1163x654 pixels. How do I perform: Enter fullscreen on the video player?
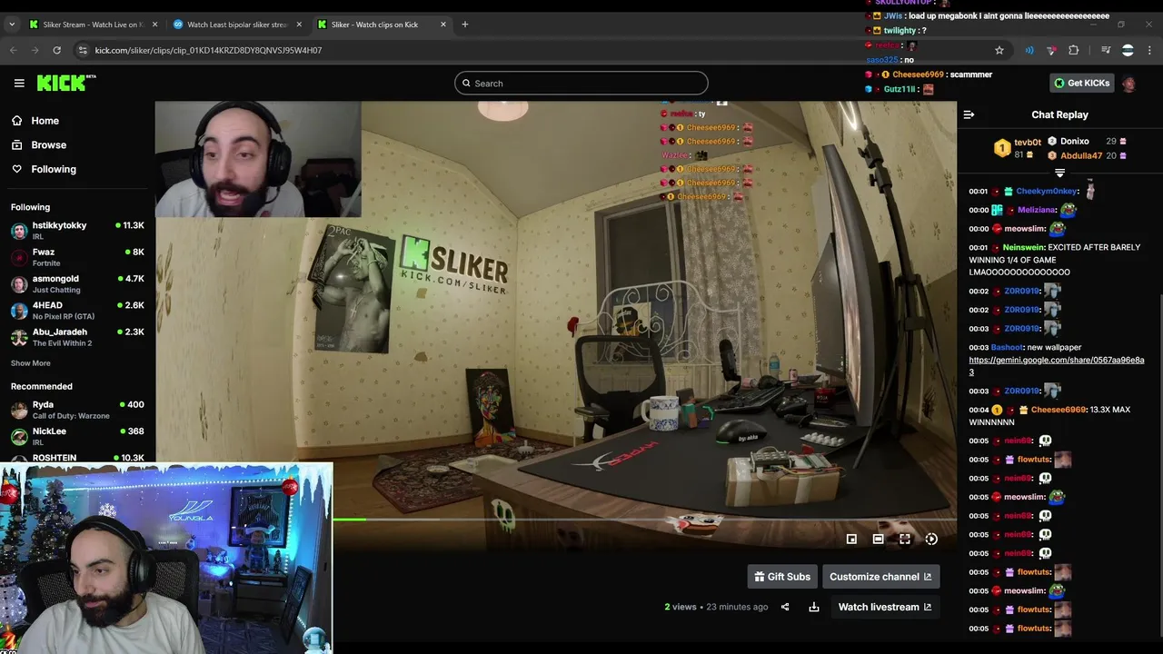click(x=905, y=540)
